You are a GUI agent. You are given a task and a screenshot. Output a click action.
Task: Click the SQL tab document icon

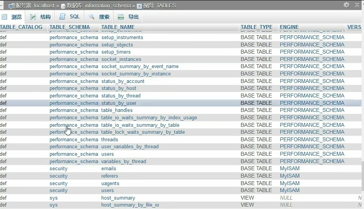click(x=62, y=16)
